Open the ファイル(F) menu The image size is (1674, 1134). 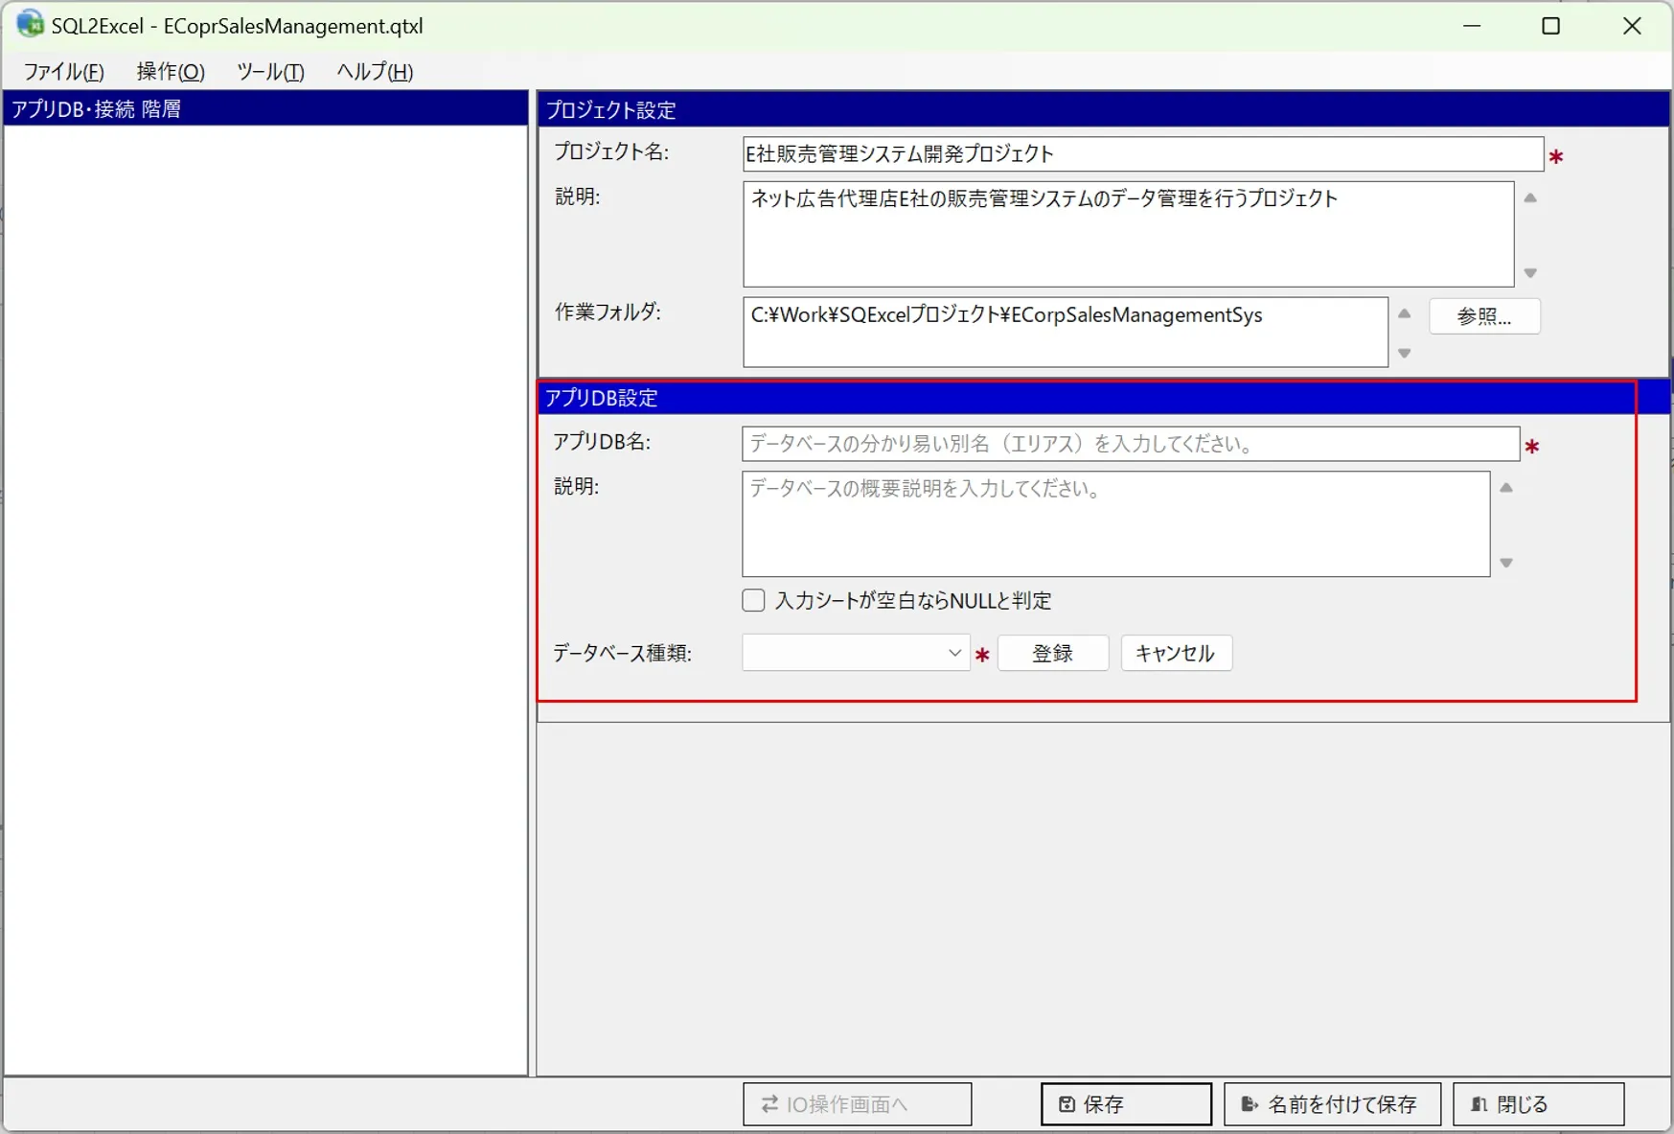click(x=63, y=72)
